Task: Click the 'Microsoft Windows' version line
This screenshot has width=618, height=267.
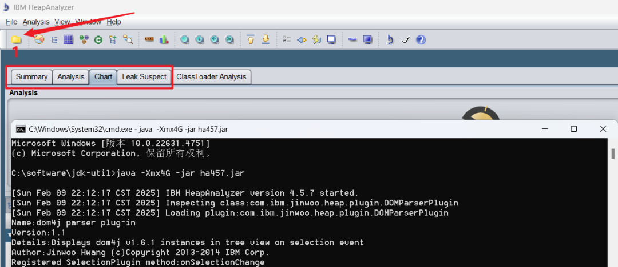Action: pos(111,143)
